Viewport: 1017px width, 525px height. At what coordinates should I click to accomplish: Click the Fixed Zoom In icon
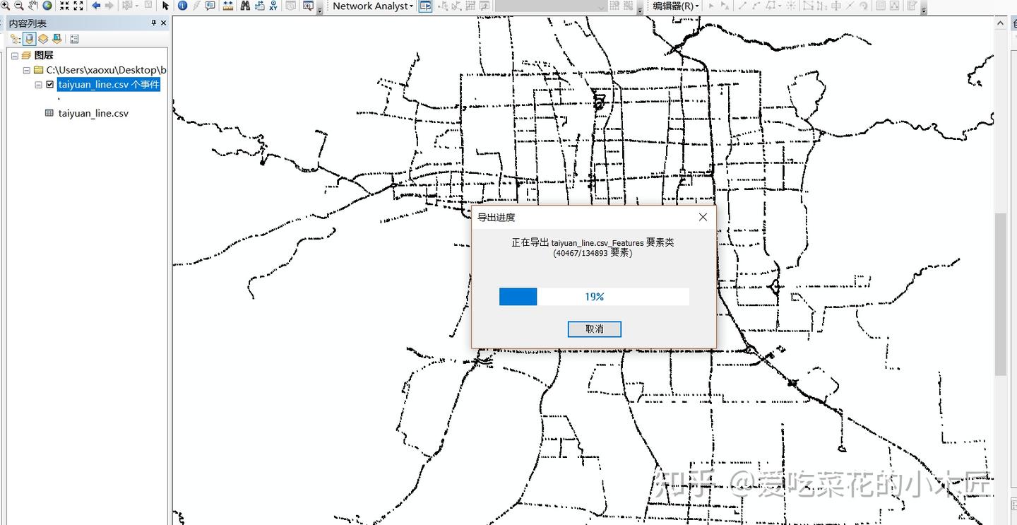64,6
